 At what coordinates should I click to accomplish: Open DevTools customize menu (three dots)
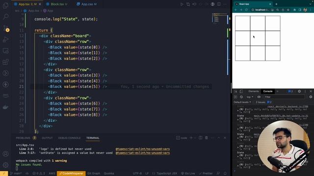[x=305, y=91]
